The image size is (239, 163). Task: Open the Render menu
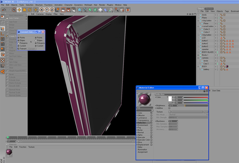coord(102,5)
